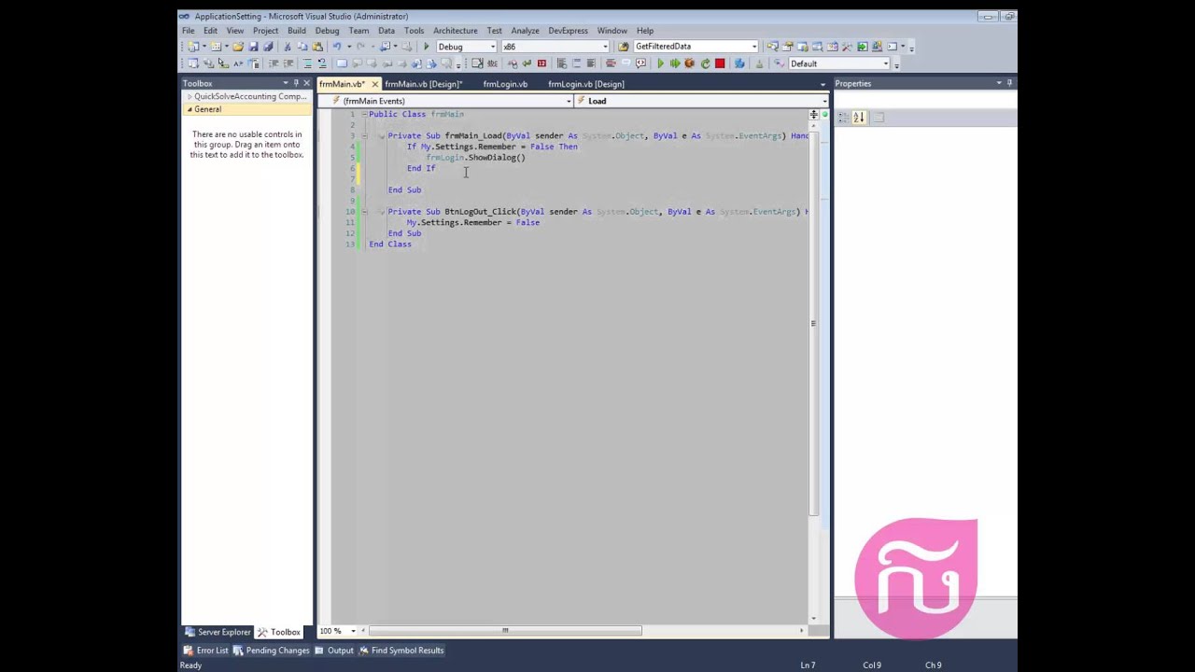The image size is (1195, 672).
Task: Open the Output panel
Action: coord(334,651)
